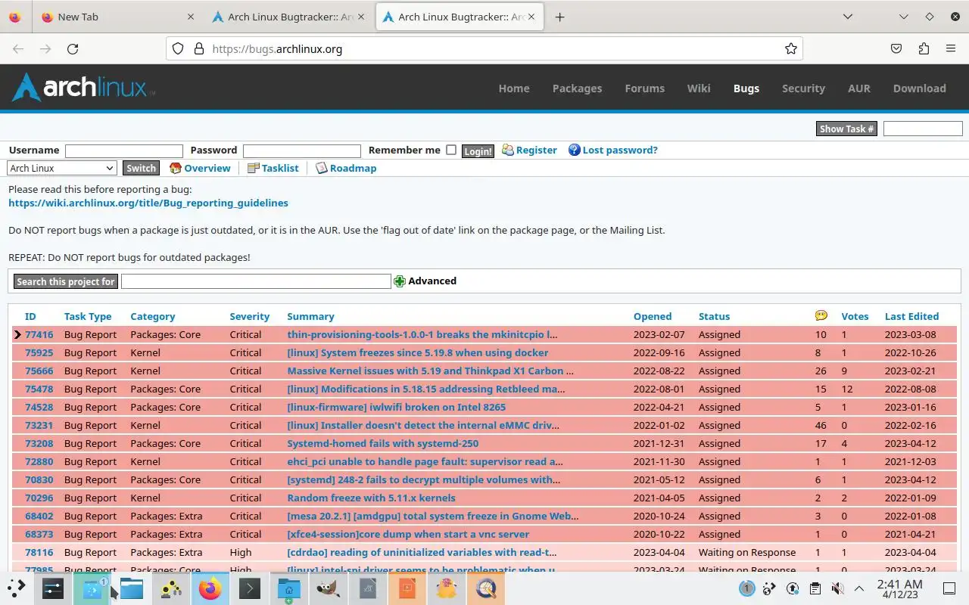Open bug ID 75925
This screenshot has height=605, width=969.
tap(39, 352)
